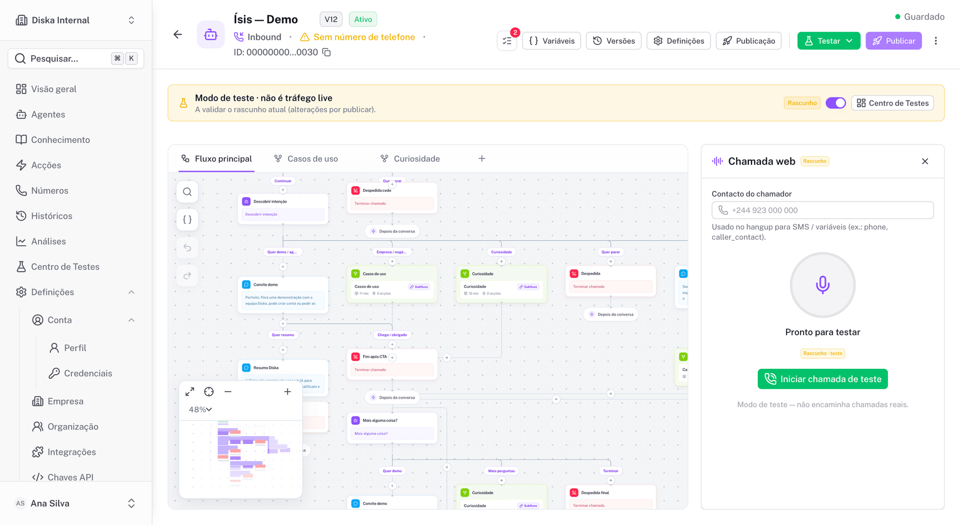Click the Sem número de telefone warning
The height and width of the screenshot is (525, 960).
(x=357, y=37)
